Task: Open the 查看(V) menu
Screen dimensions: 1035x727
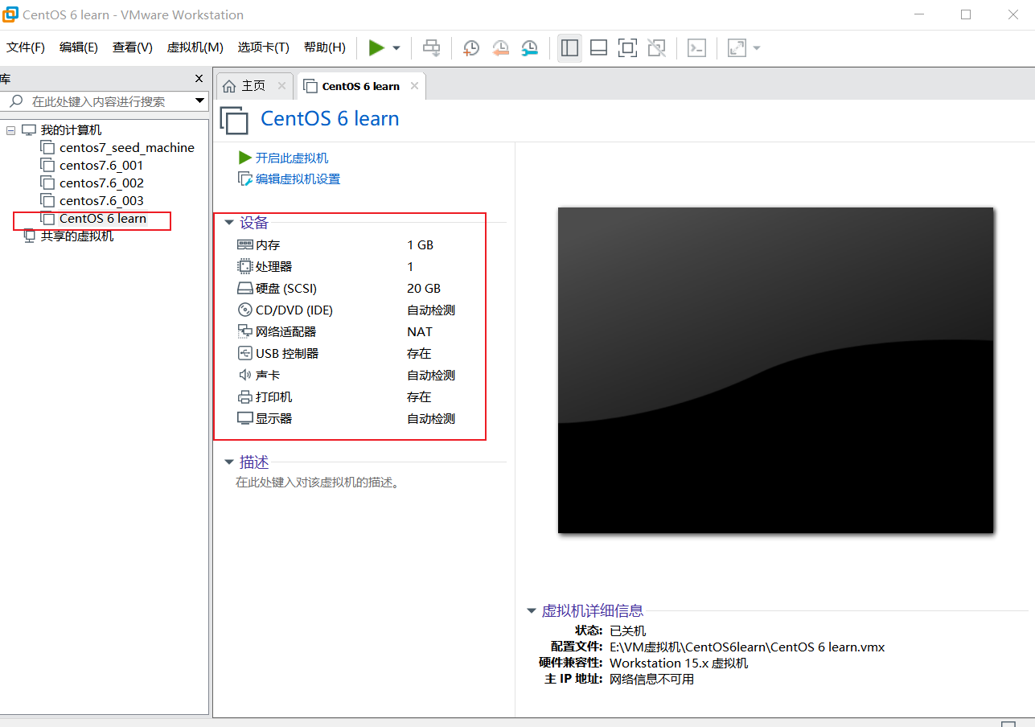Action: 133,47
